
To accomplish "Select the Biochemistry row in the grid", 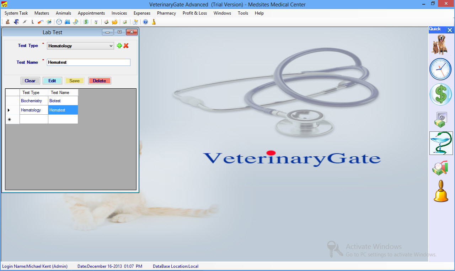I will [x=31, y=101].
